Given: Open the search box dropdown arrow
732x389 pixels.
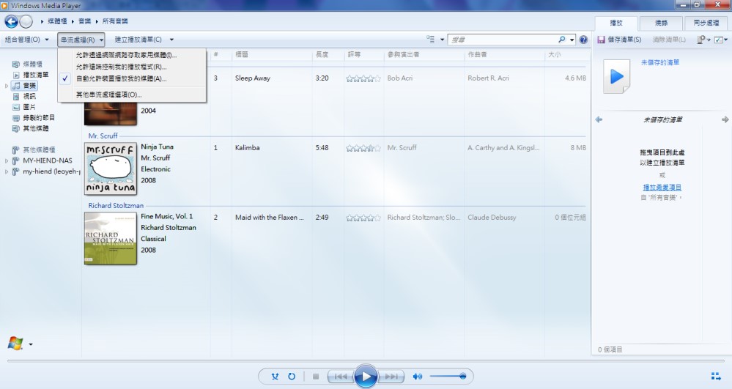Looking at the screenshot, I should (572, 40).
